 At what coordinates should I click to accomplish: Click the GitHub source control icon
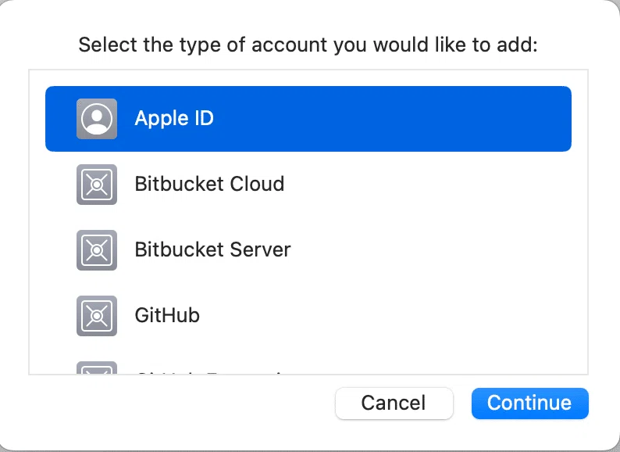click(x=97, y=316)
